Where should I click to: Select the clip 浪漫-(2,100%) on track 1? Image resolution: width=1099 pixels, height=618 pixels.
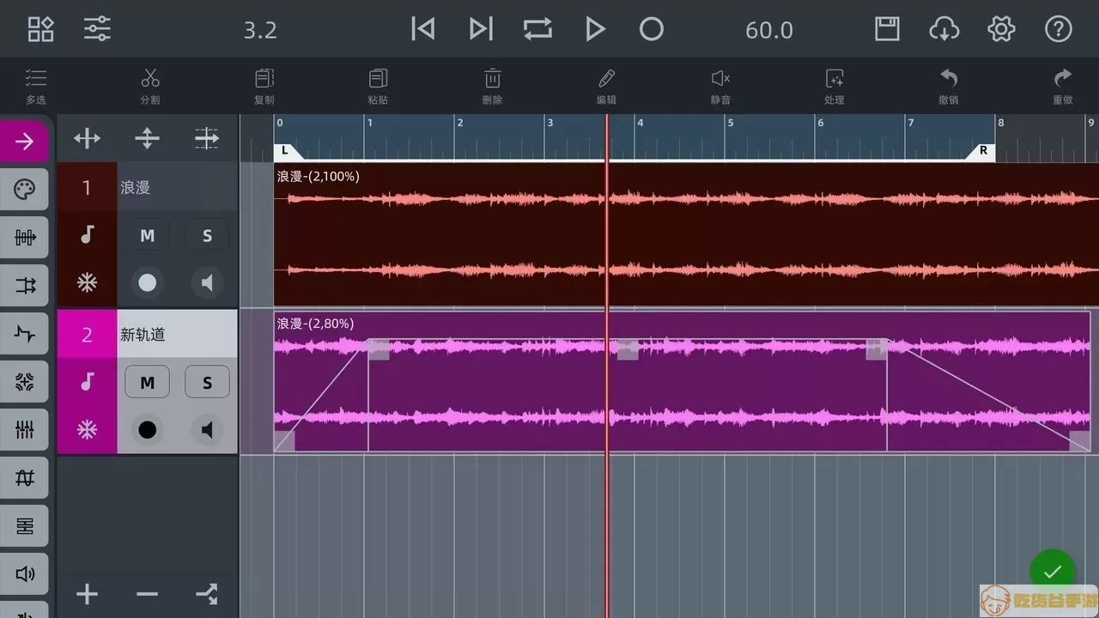click(x=686, y=234)
